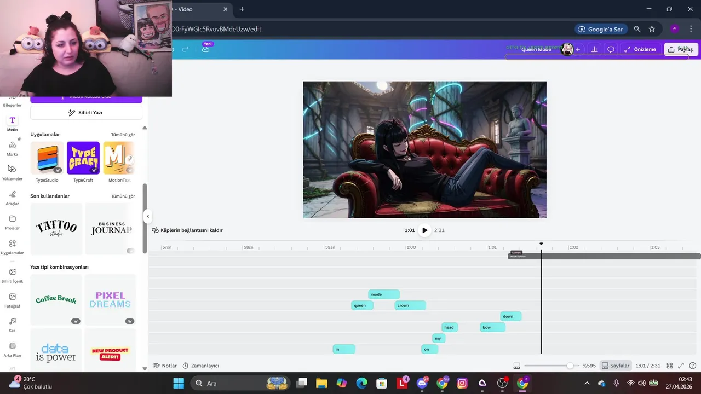The image size is (701, 394).
Task: Select the 'bow' text clip
Action: tap(492, 327)
